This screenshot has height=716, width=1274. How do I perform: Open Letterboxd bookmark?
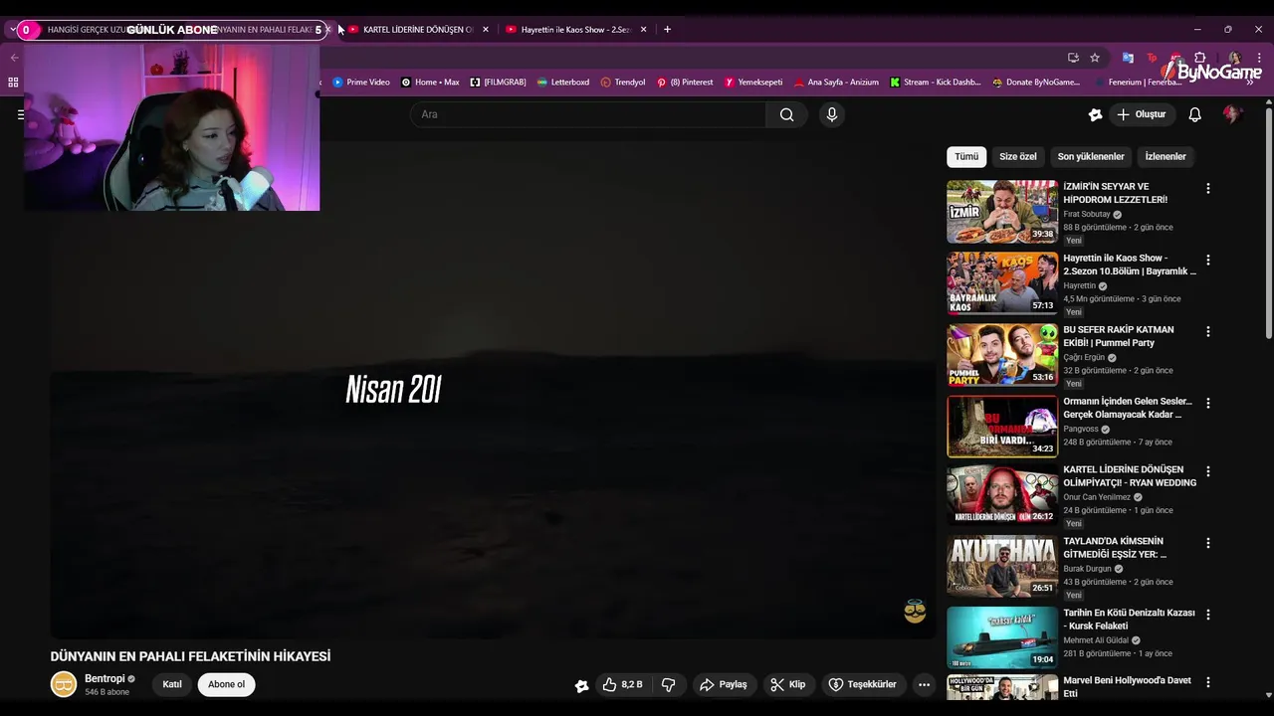click(563, 83)
